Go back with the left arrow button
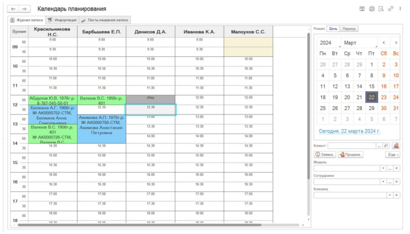 (x=13, y=9)
